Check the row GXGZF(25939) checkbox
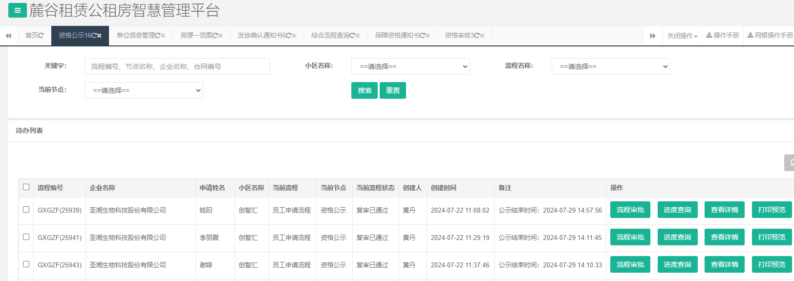This screenshot has width=794, height=281. pyautogui.click(x=26, y=210)
